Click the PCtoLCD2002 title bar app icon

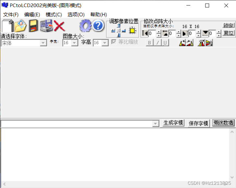5,5
